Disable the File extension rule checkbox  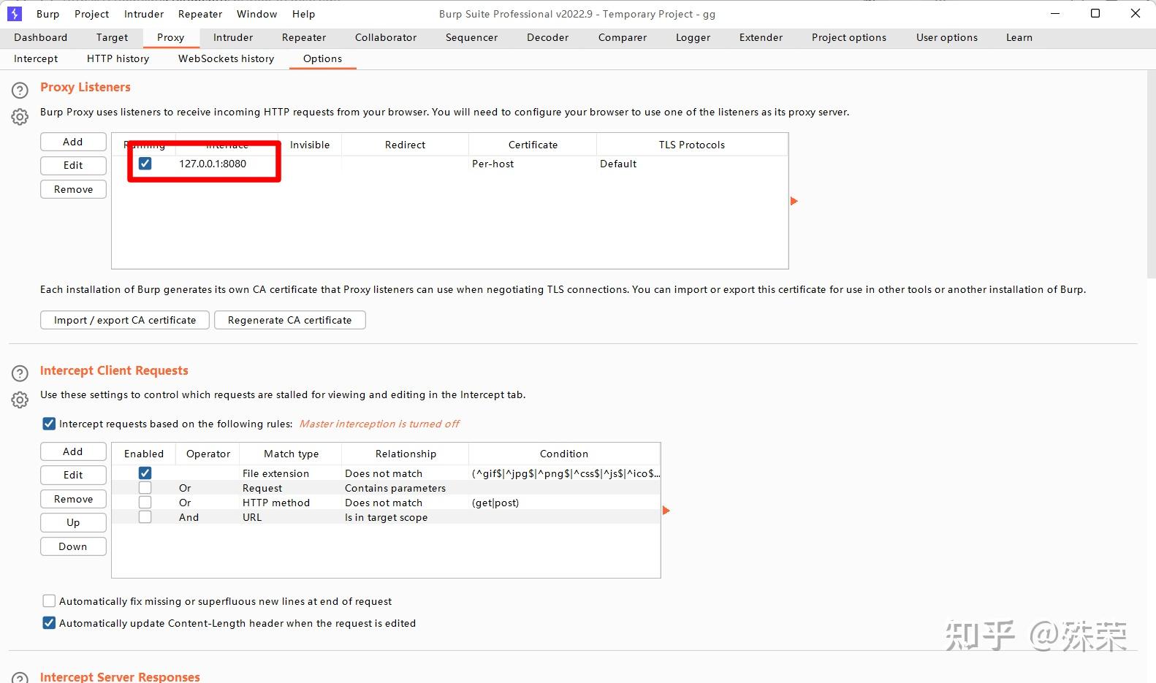tap(145, 473)
